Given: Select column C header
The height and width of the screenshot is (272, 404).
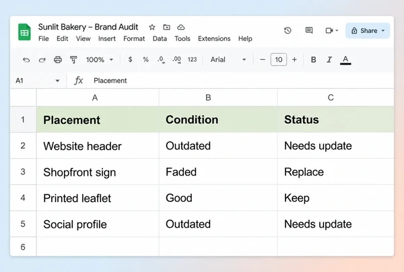Looking at the screenshot, I should pyautogui.click(x=336, y=98).
